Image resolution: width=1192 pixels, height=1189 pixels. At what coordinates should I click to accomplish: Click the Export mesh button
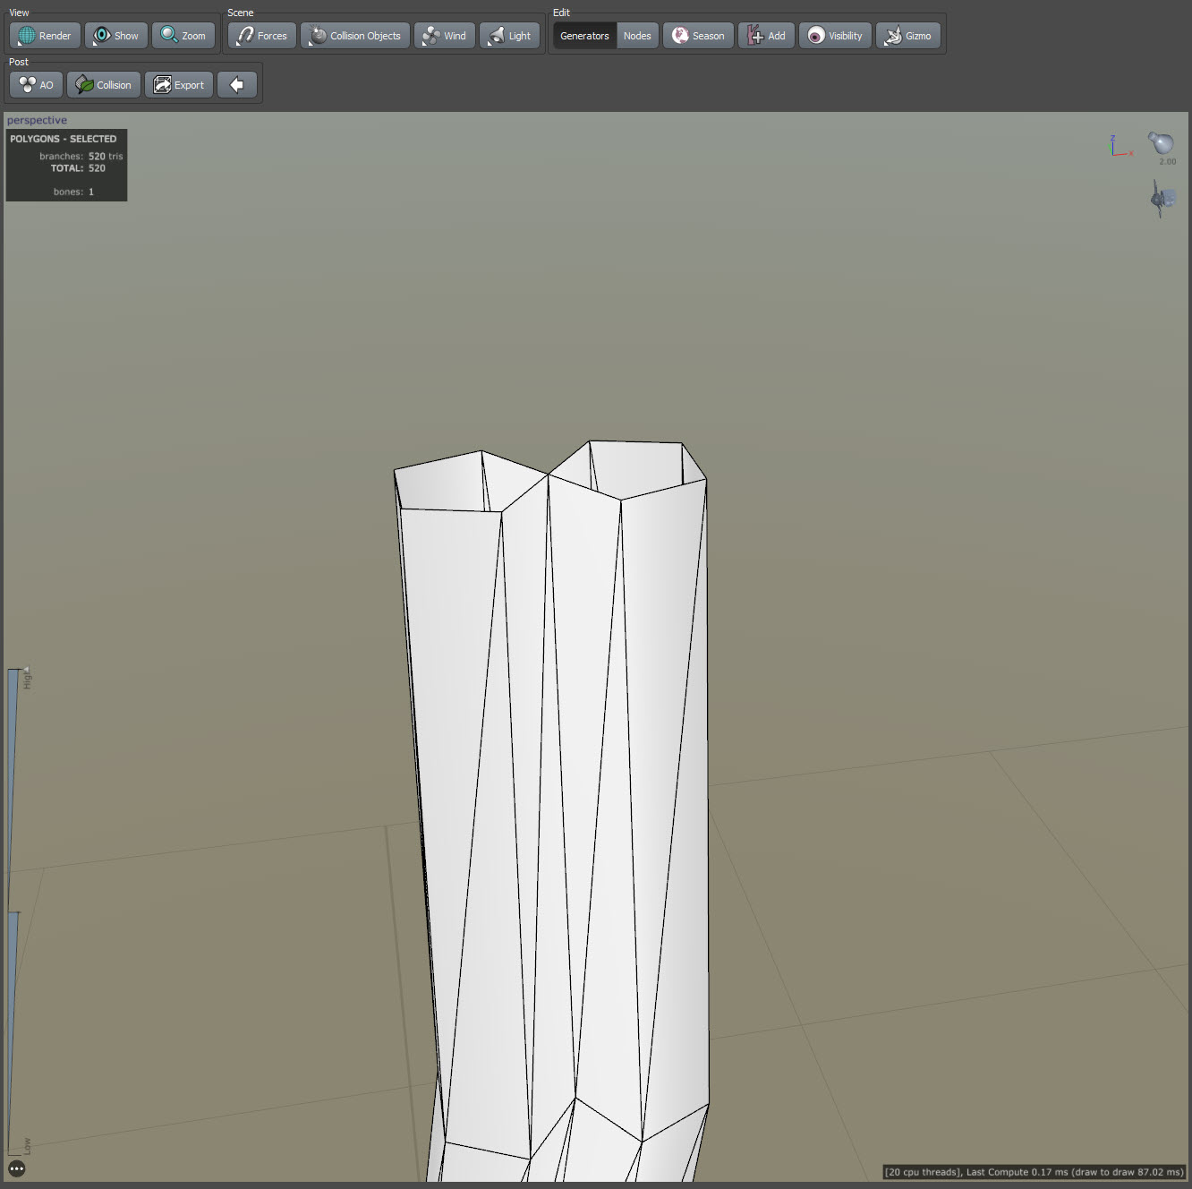[179, 85]
